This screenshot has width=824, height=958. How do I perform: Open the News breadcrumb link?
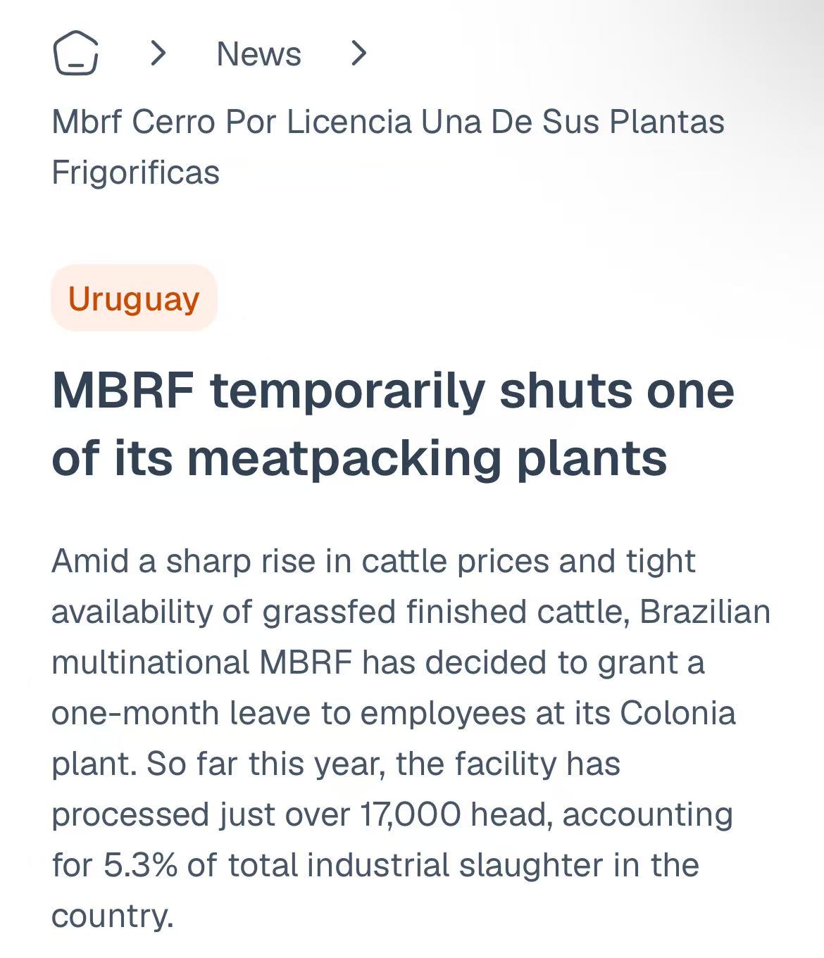pyautogui.click(x=258, y=54)
